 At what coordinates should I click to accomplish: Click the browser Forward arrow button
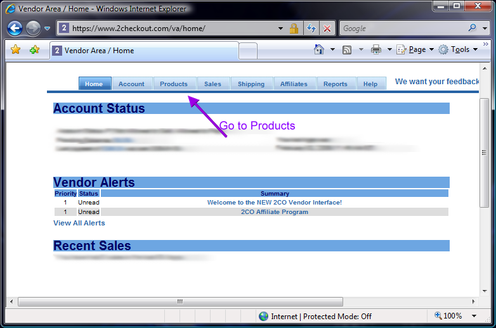33,28
